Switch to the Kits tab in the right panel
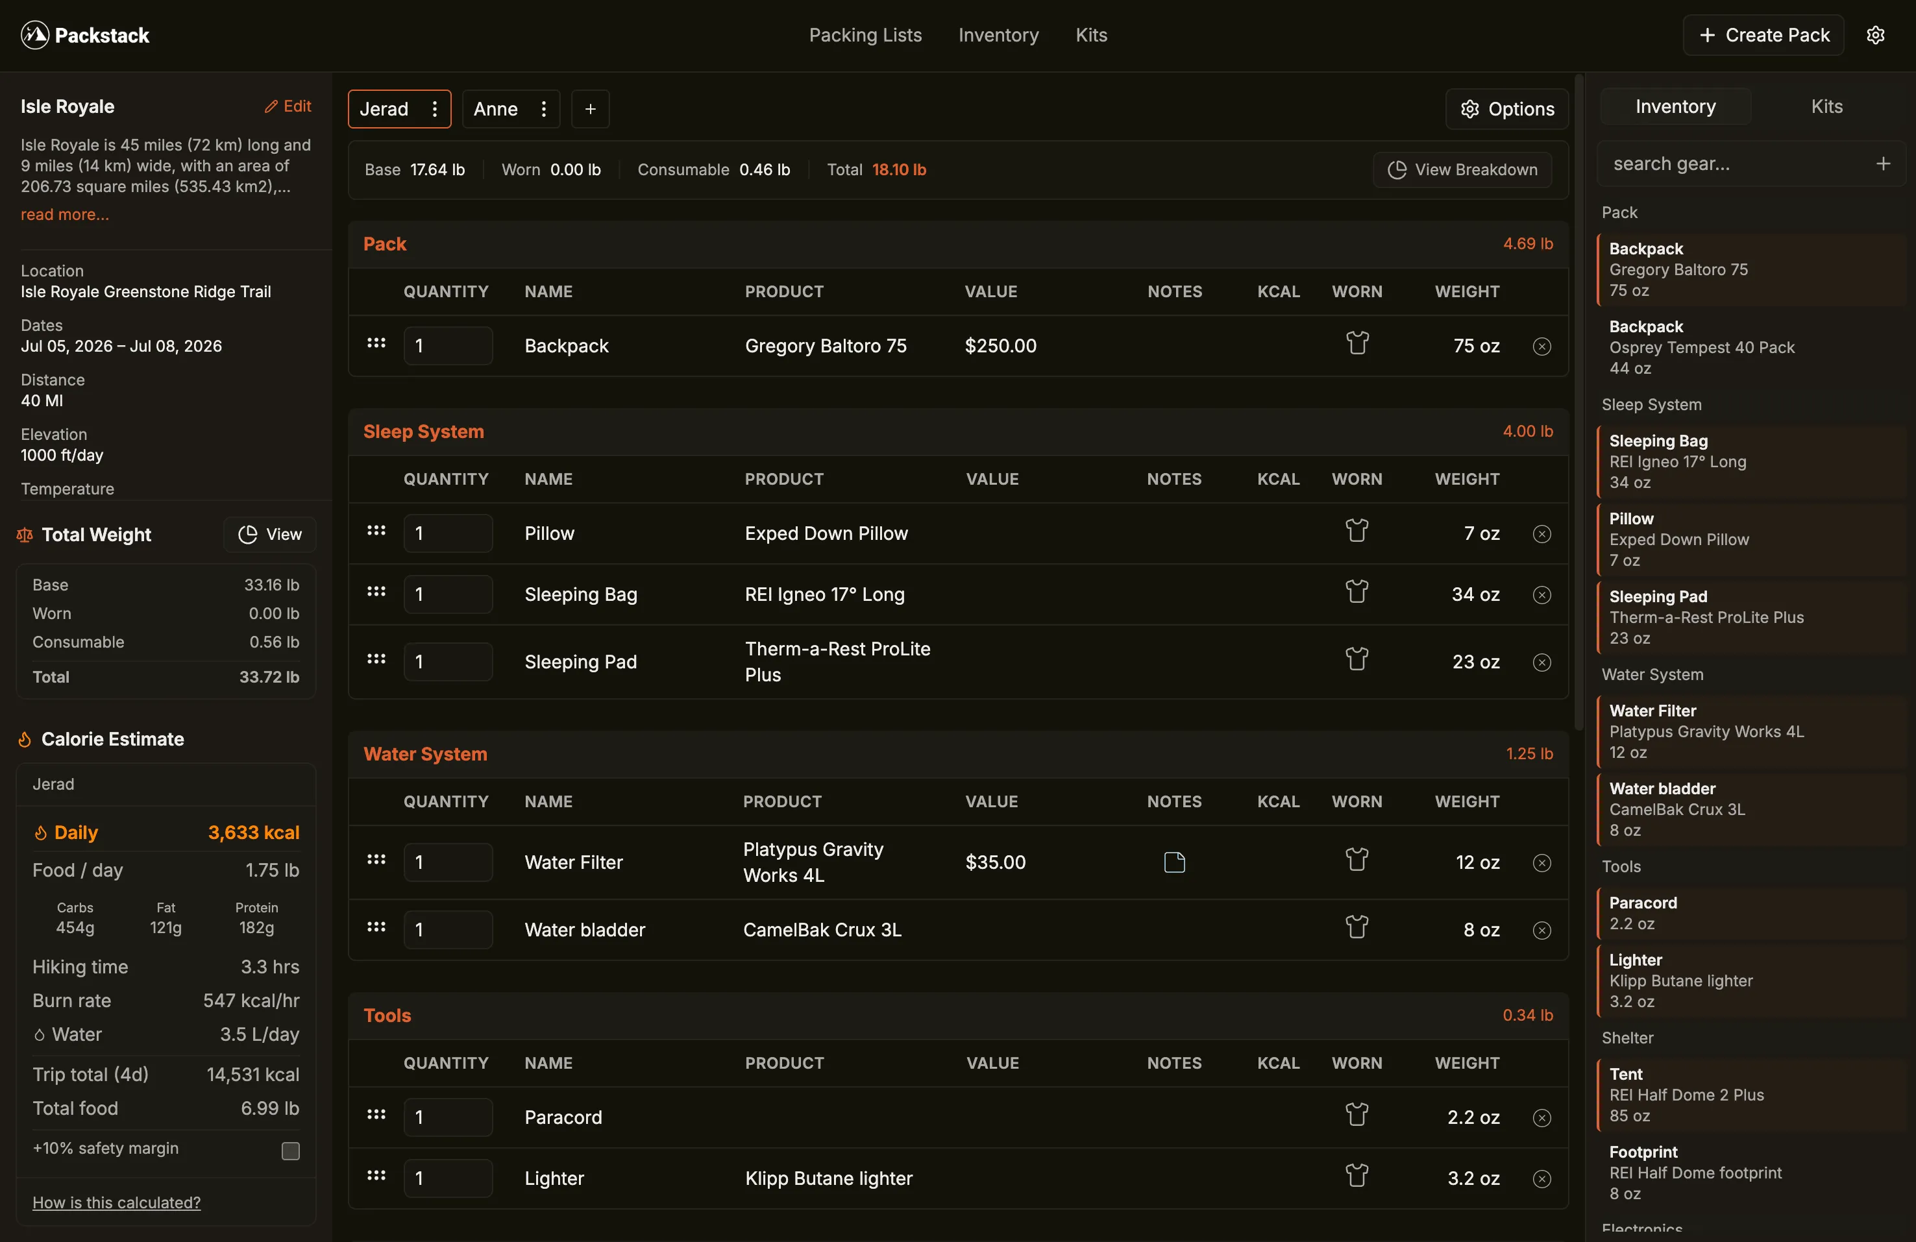 click(x=1828, y=105)
